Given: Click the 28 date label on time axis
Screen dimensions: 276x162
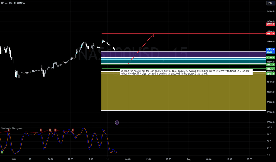Looking at the screenshot, I should tap(30, 159).
